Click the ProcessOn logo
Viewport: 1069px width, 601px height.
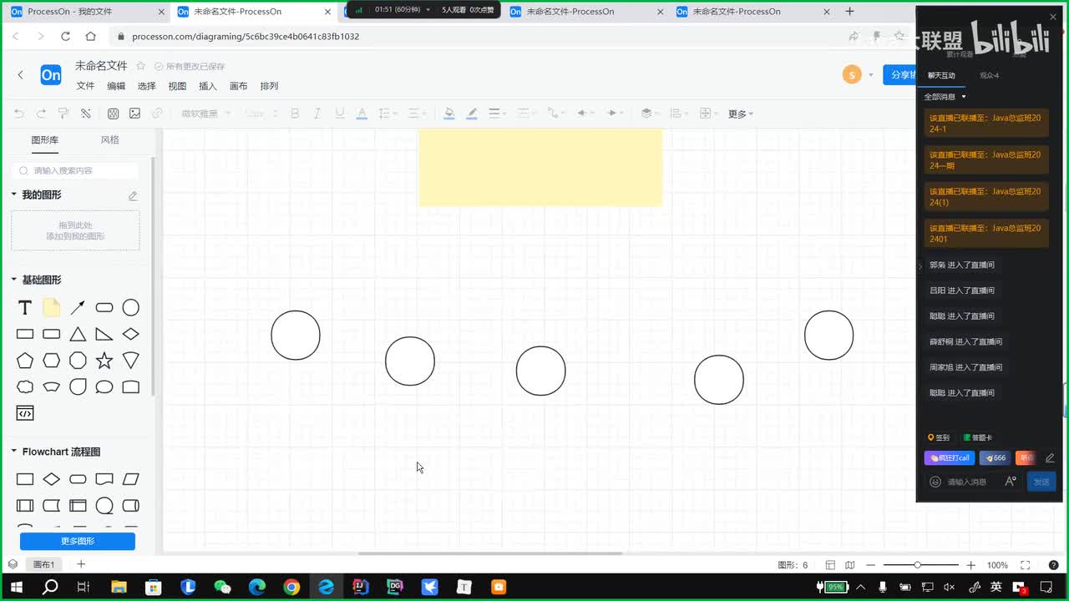click(51, 74)
